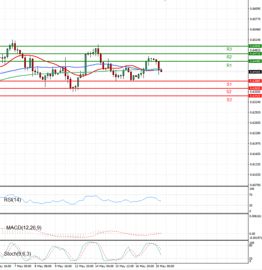This screenshot has width=262, height=270.
Task: Select the R1 resistance label
Action: (x=229, y=65)
